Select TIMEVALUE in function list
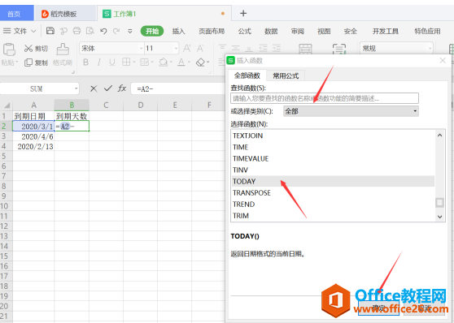 click(333, 158)
